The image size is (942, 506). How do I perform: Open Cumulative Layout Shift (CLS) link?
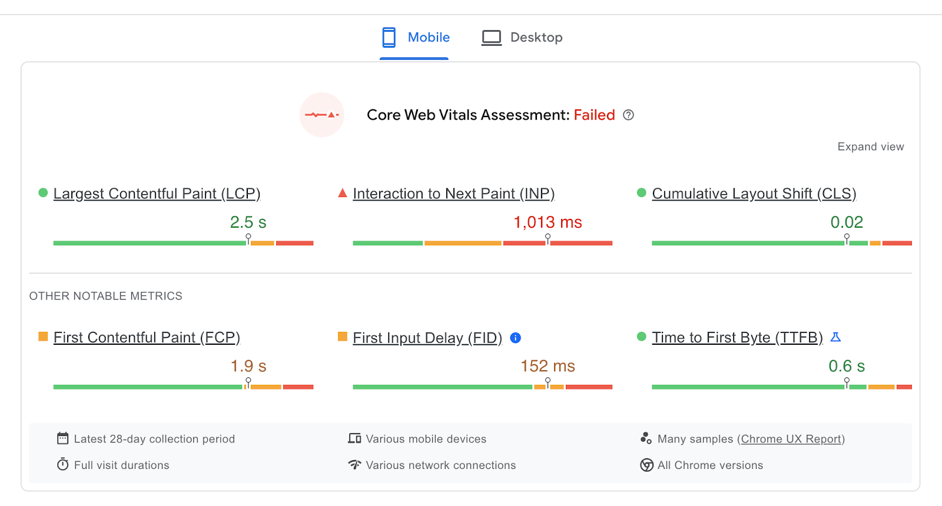click(x=754, y=194)
